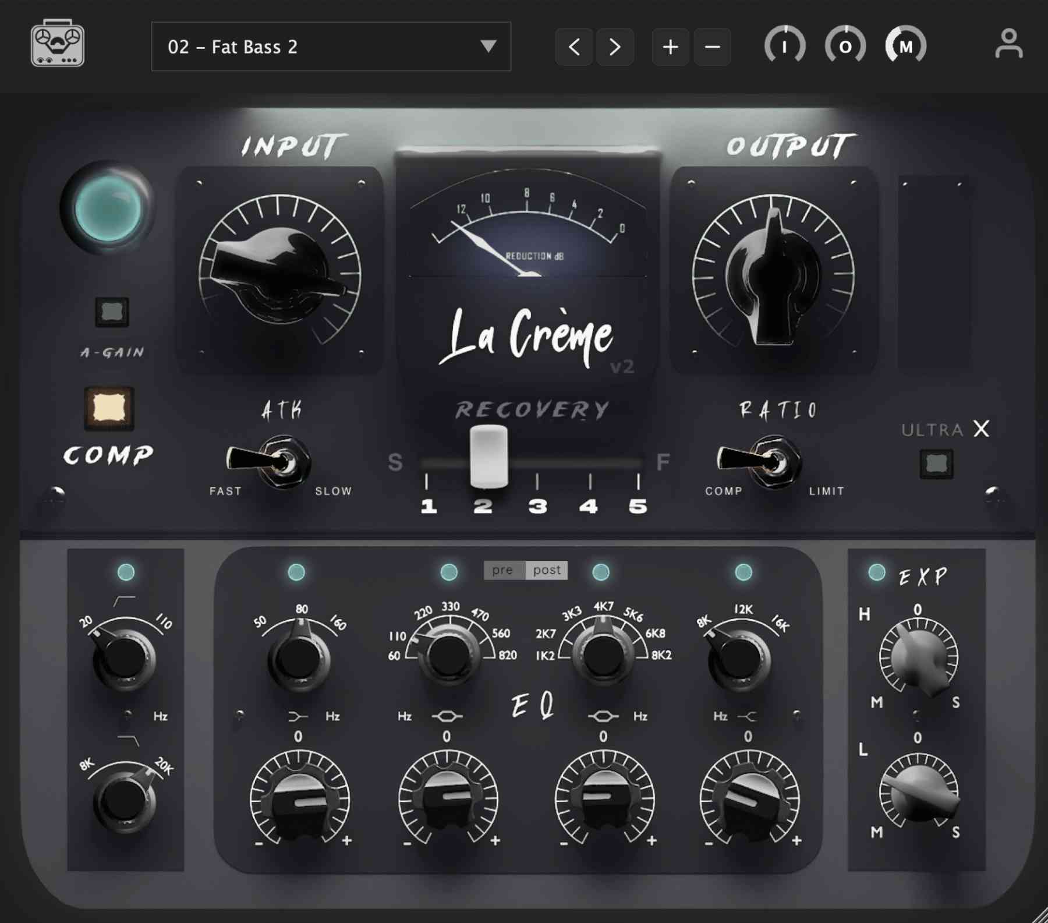
Task: Open the preset selection dropdown
Action: [x=330, y=47]
